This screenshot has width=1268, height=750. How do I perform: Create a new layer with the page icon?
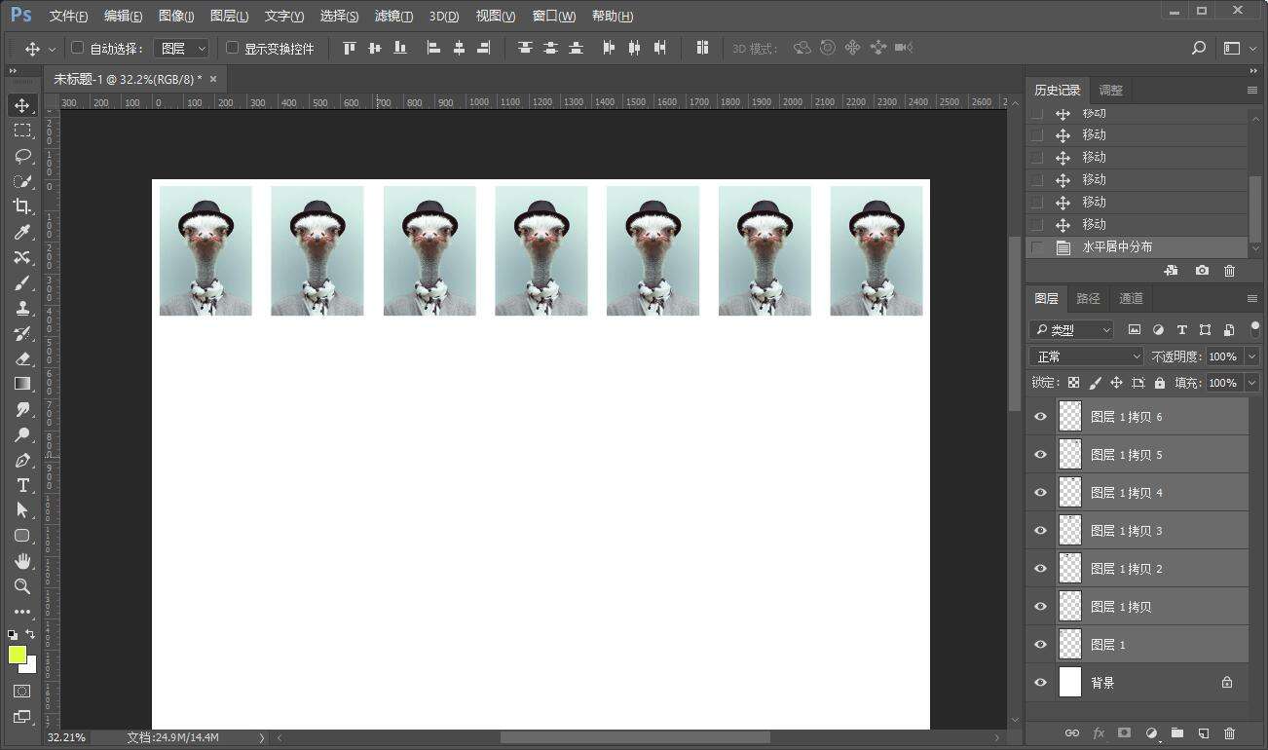pyautogui.click(x=1203, y=732)
